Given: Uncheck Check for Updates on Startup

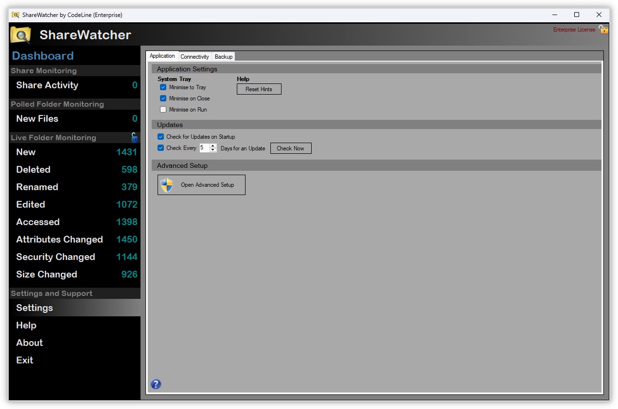Looking at the screenshot, I should pos(160,137).
